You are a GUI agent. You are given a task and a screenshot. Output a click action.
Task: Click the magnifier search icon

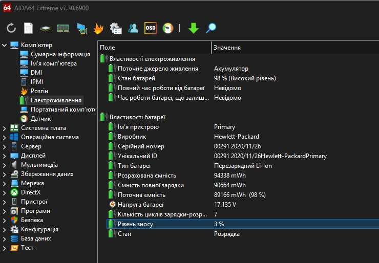211,28
